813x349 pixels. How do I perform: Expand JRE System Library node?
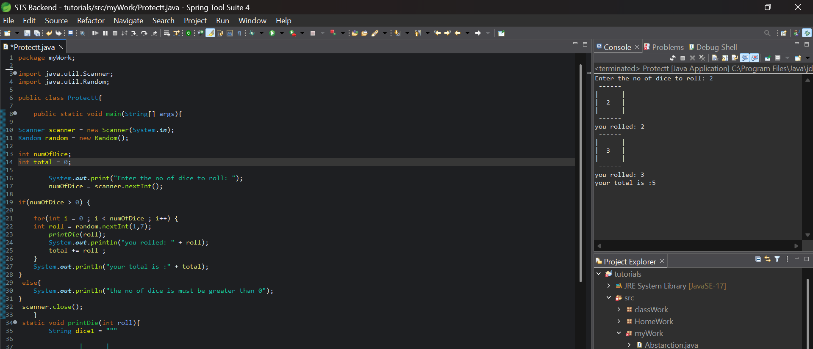pyautogui.click(x=609, y=286)
